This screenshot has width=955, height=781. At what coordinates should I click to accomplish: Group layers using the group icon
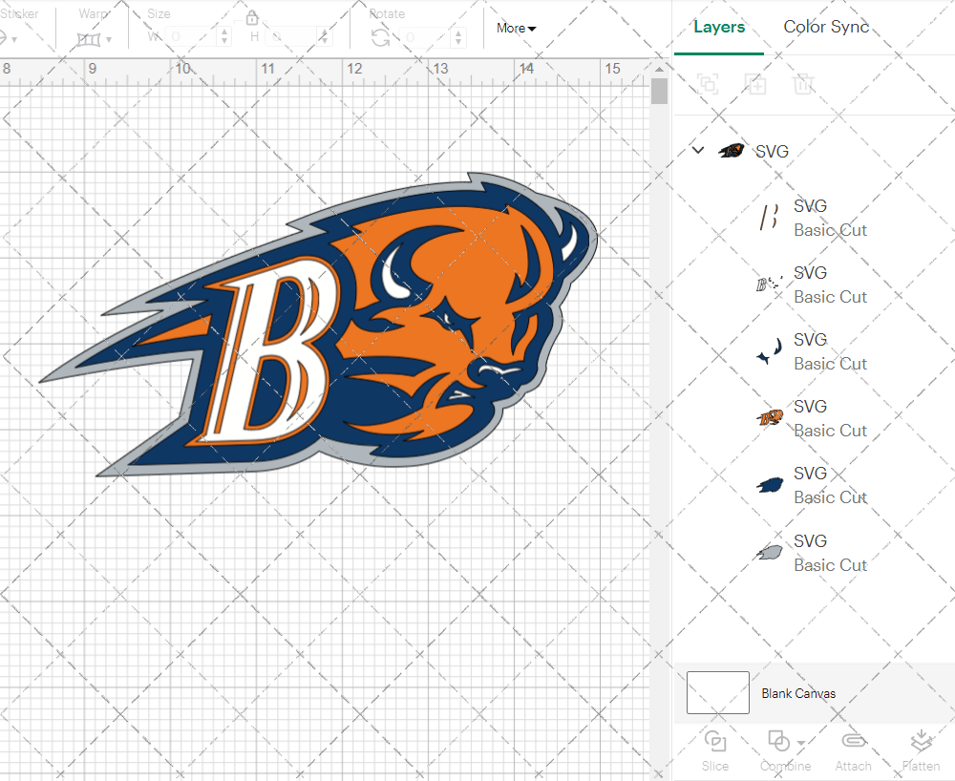tap(708, 84)
